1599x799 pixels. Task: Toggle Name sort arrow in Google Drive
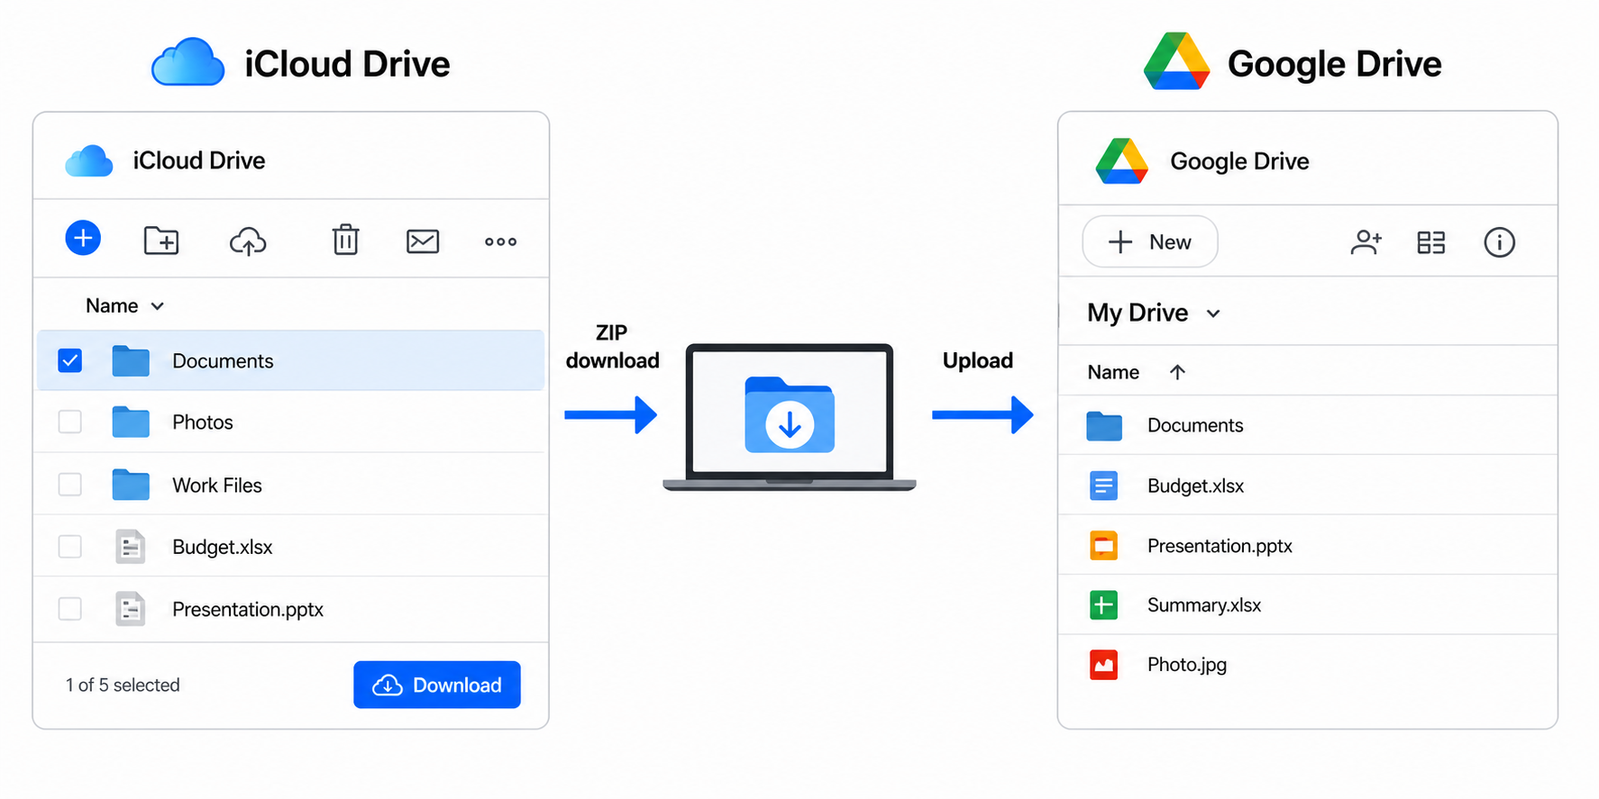click(1177, 372)
